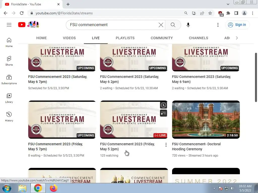Viewport: 258px width, 193px height.
Task: Open Library in the sidebar
Action: [x=9, y=98]
